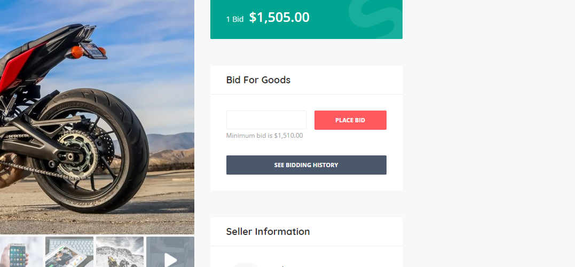Click inside the bid amount input field
Viewport: 575px width, 267px height.
point(266,120)
